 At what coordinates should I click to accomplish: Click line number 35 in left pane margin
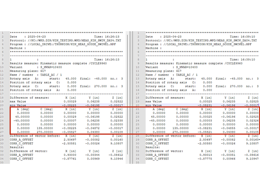pyautogui.click(x=2, y=162)
